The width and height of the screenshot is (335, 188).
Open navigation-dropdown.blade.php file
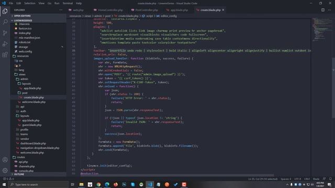40,148
